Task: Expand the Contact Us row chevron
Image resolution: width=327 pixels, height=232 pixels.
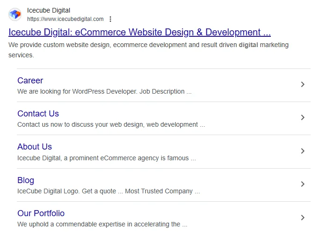Action: point(303,117)
